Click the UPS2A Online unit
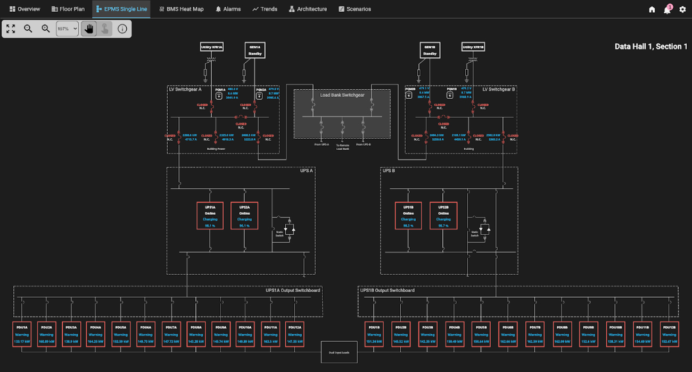This screenshot has height=372, width=692. coord(244,216)
